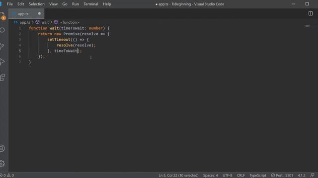Click the word Promise in code
318x178 pixels.
point(72,34)
